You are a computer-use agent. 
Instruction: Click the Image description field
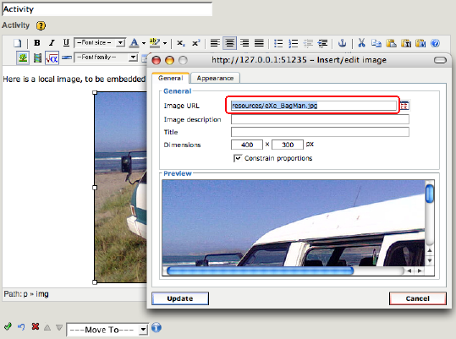click(x=320, y=119)
